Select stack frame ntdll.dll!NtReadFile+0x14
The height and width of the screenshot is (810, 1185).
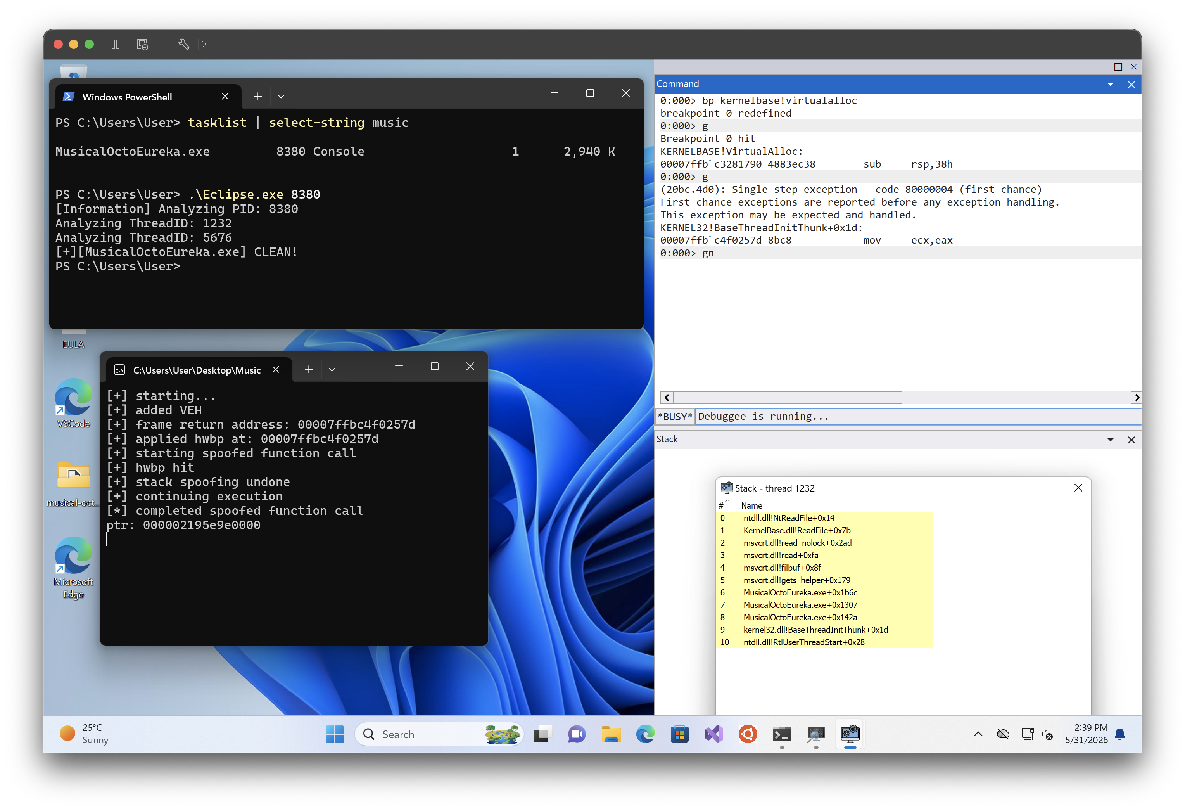pyautogui.click(x=824, y=518)
